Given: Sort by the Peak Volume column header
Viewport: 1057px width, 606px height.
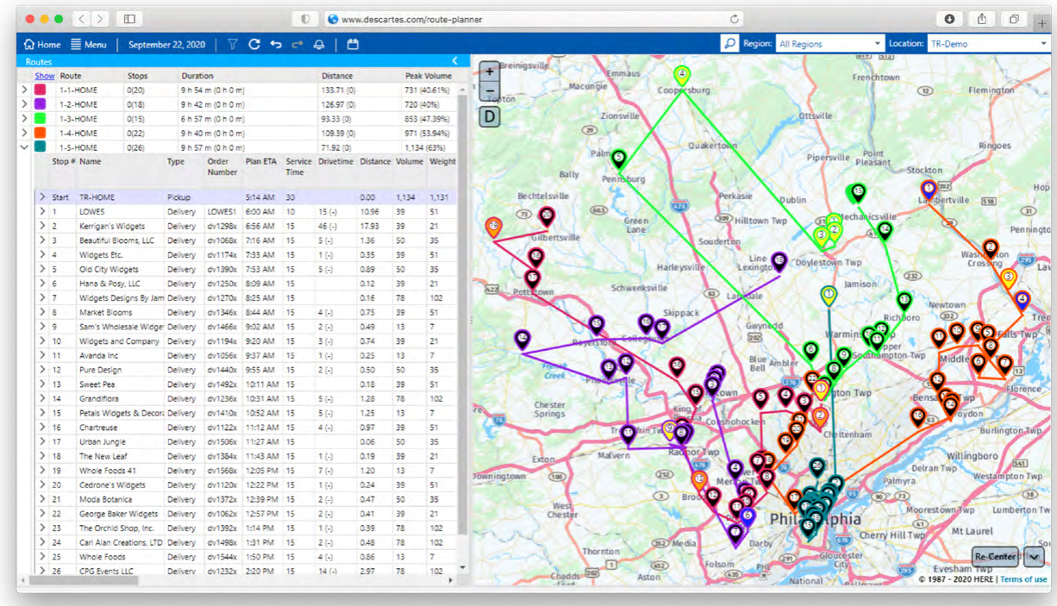Looking at the screenshot, I should (x=428, y=76).
